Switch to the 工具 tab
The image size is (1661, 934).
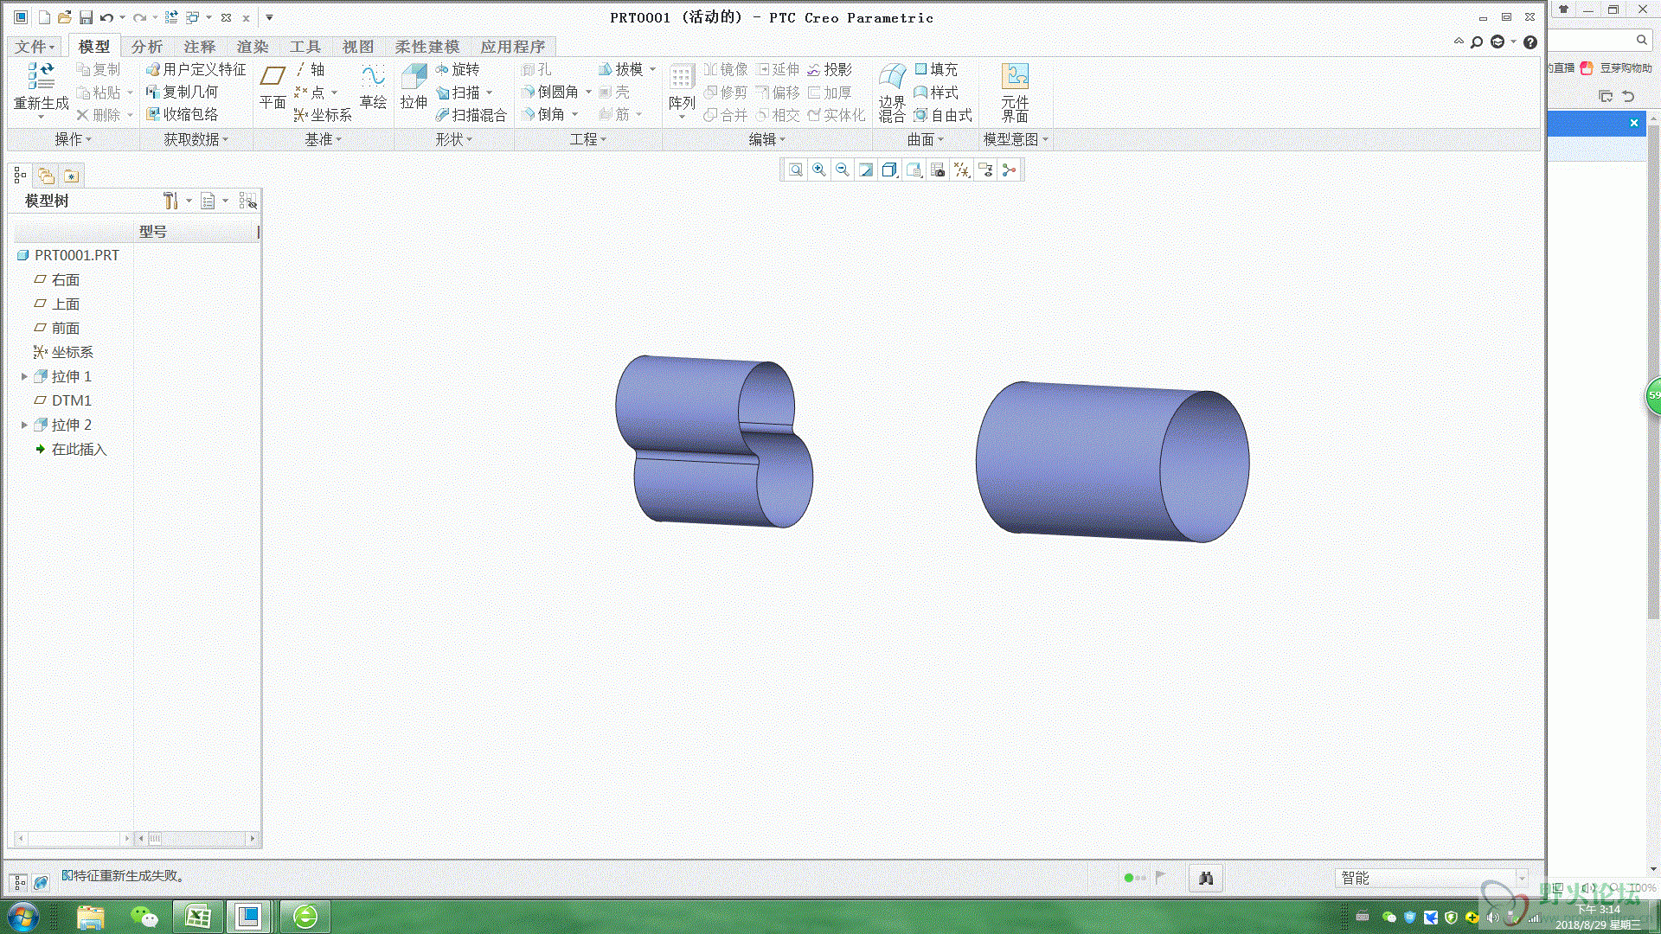click(305, 47)
